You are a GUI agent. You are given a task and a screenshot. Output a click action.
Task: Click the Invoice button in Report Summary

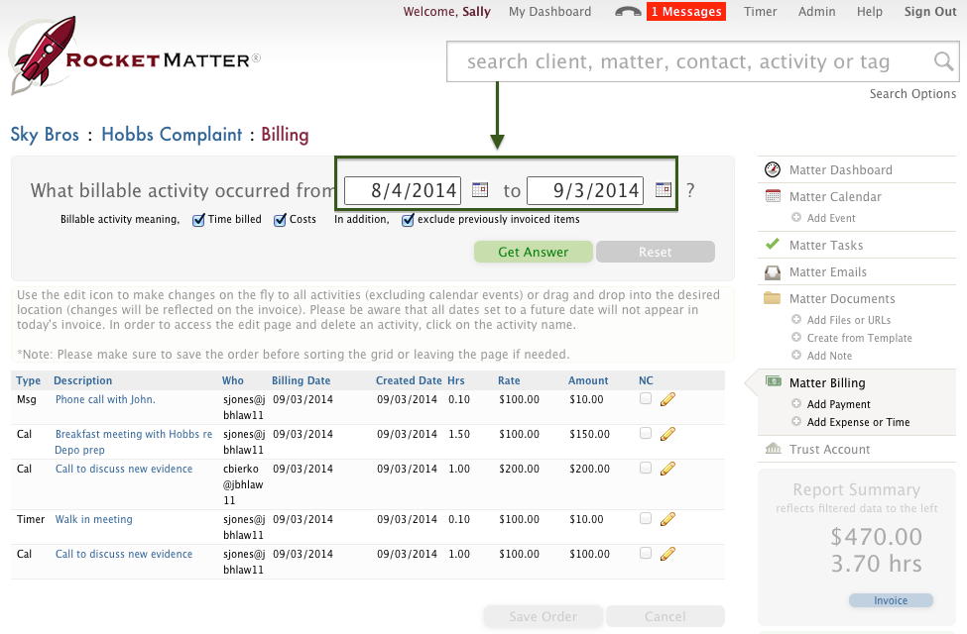click(891, 600)
